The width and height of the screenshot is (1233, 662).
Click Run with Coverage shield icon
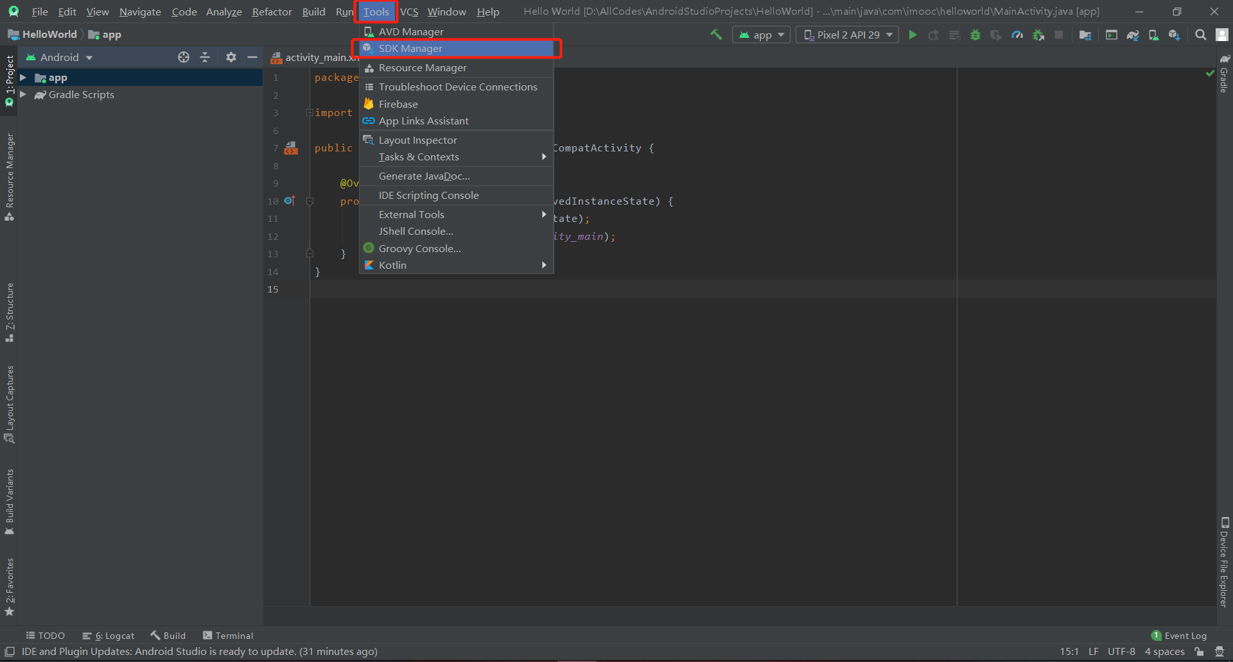(996, 35)
